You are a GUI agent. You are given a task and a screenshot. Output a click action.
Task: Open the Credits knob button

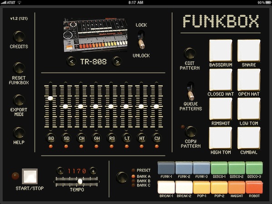pos(19,37)
